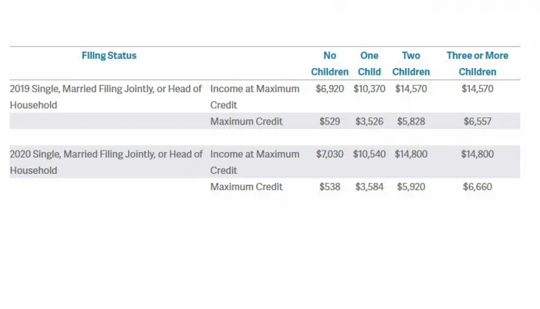Image resolution: width=540 pixels, height=309 pixels.
Task: Select the $10,540 income value
Action: [370, 154]
